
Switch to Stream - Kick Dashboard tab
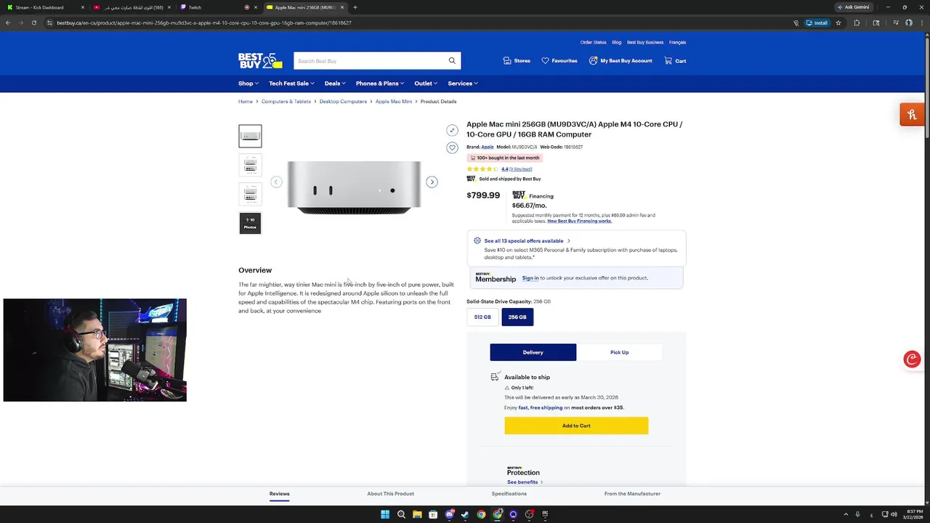(x=44, y=7)
